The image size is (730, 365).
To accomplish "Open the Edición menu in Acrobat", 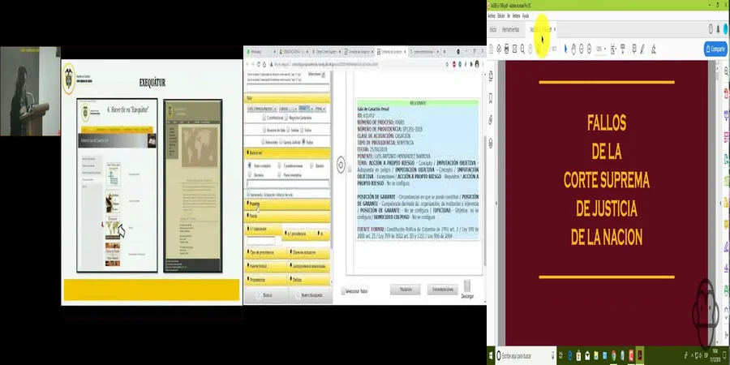I will [501, 16].
